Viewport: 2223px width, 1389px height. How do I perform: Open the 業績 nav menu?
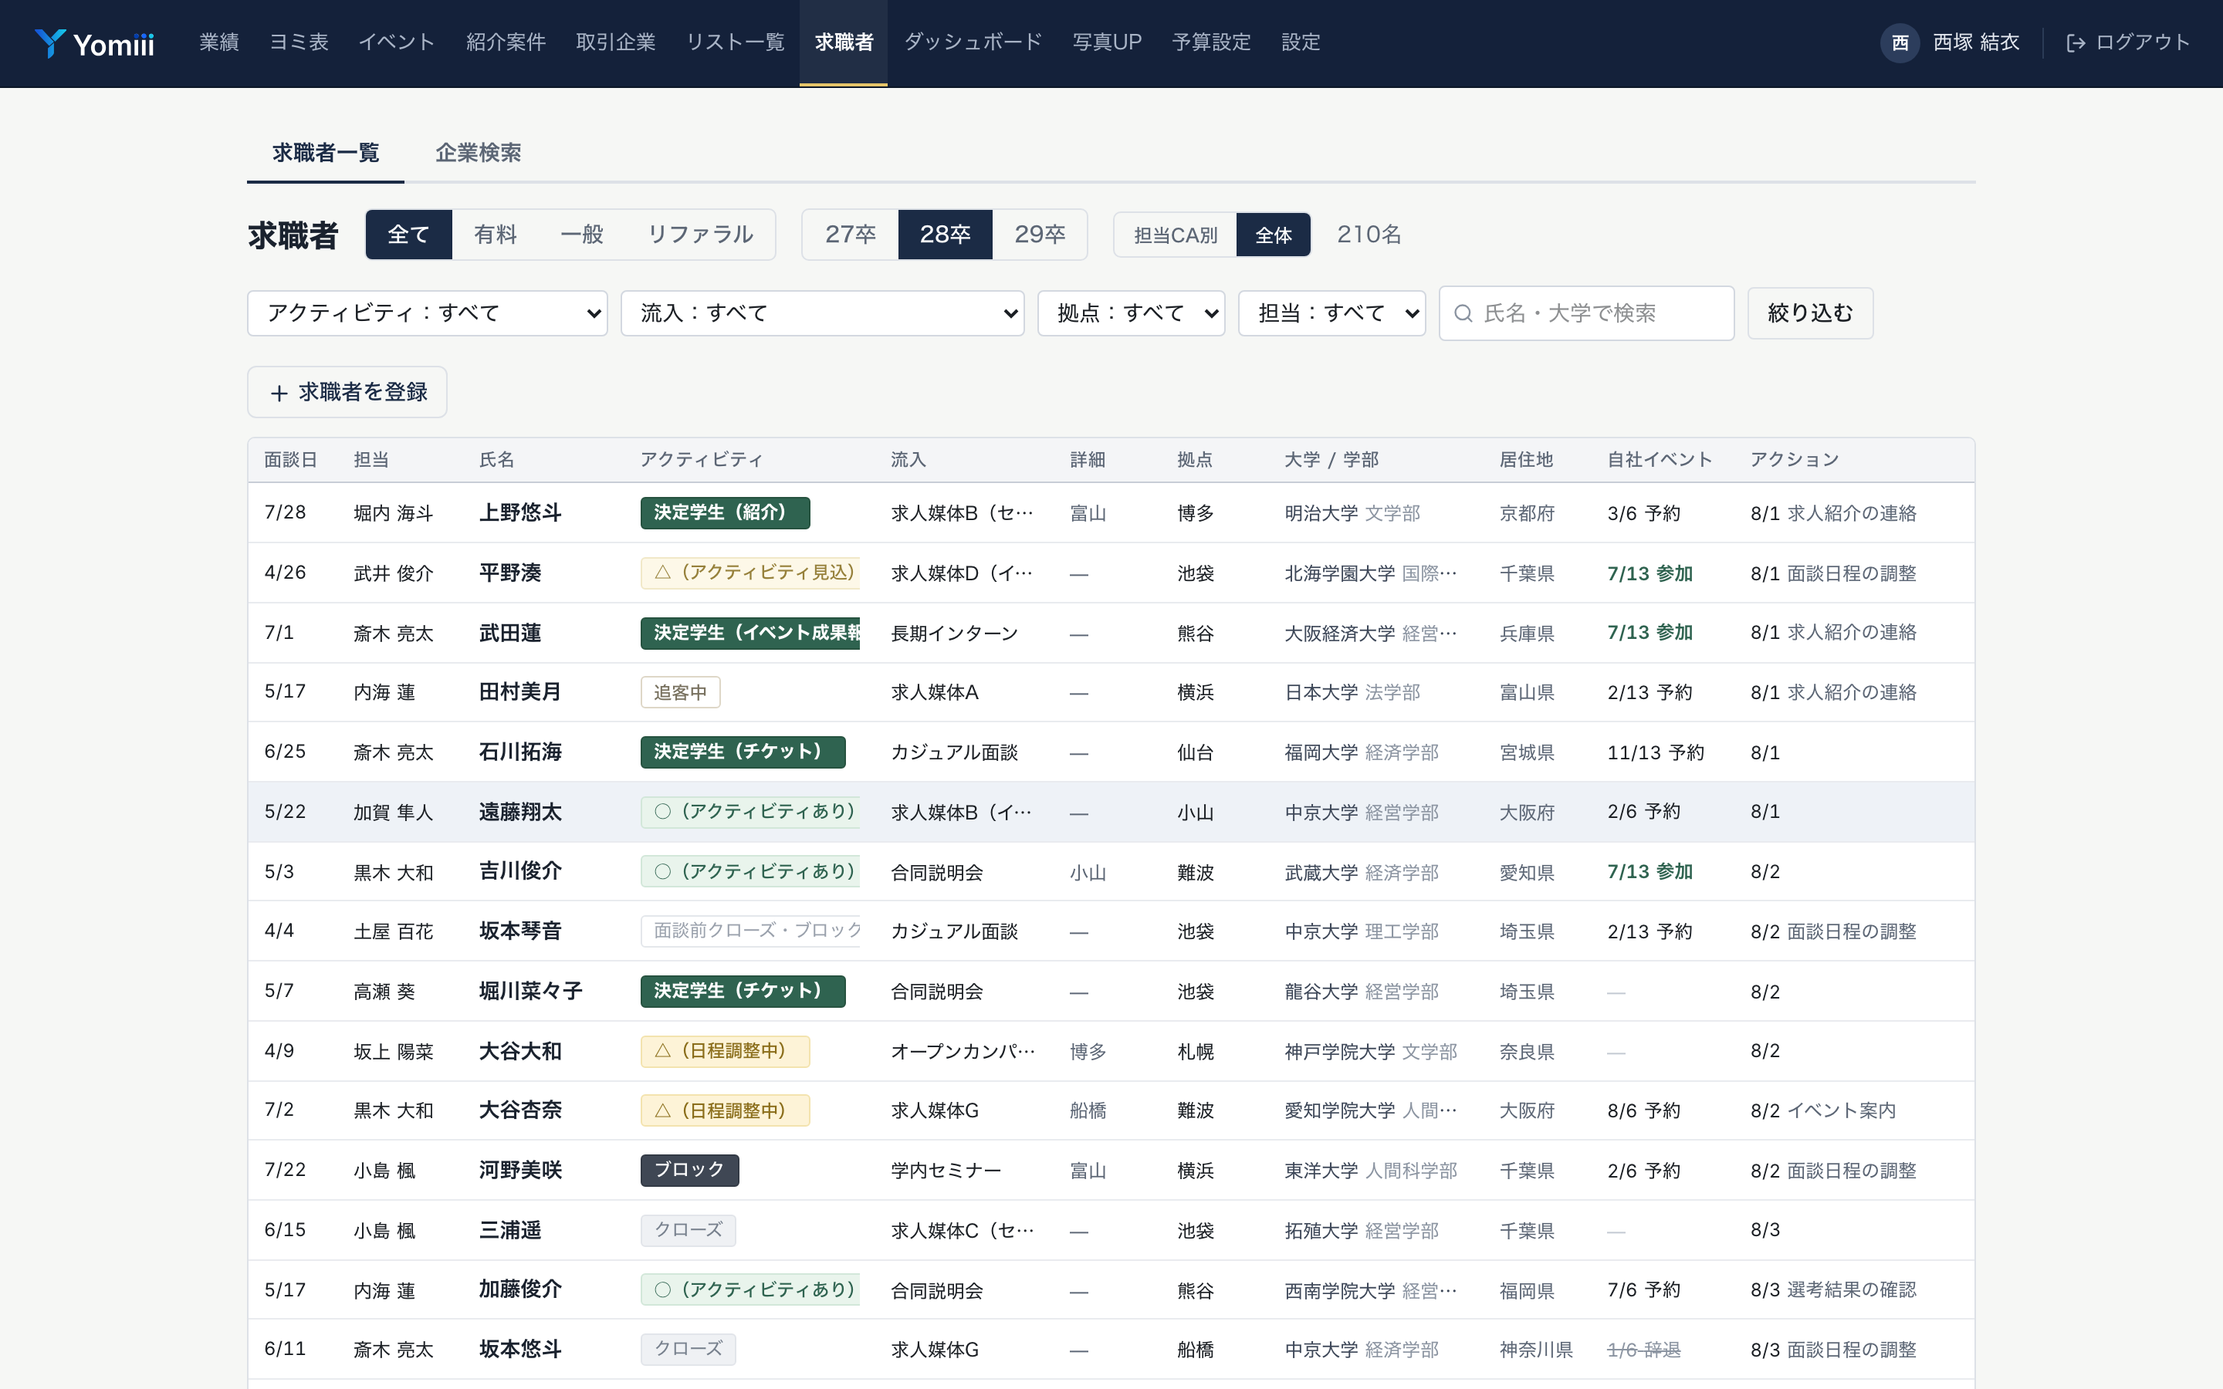(x=218, y=43)
